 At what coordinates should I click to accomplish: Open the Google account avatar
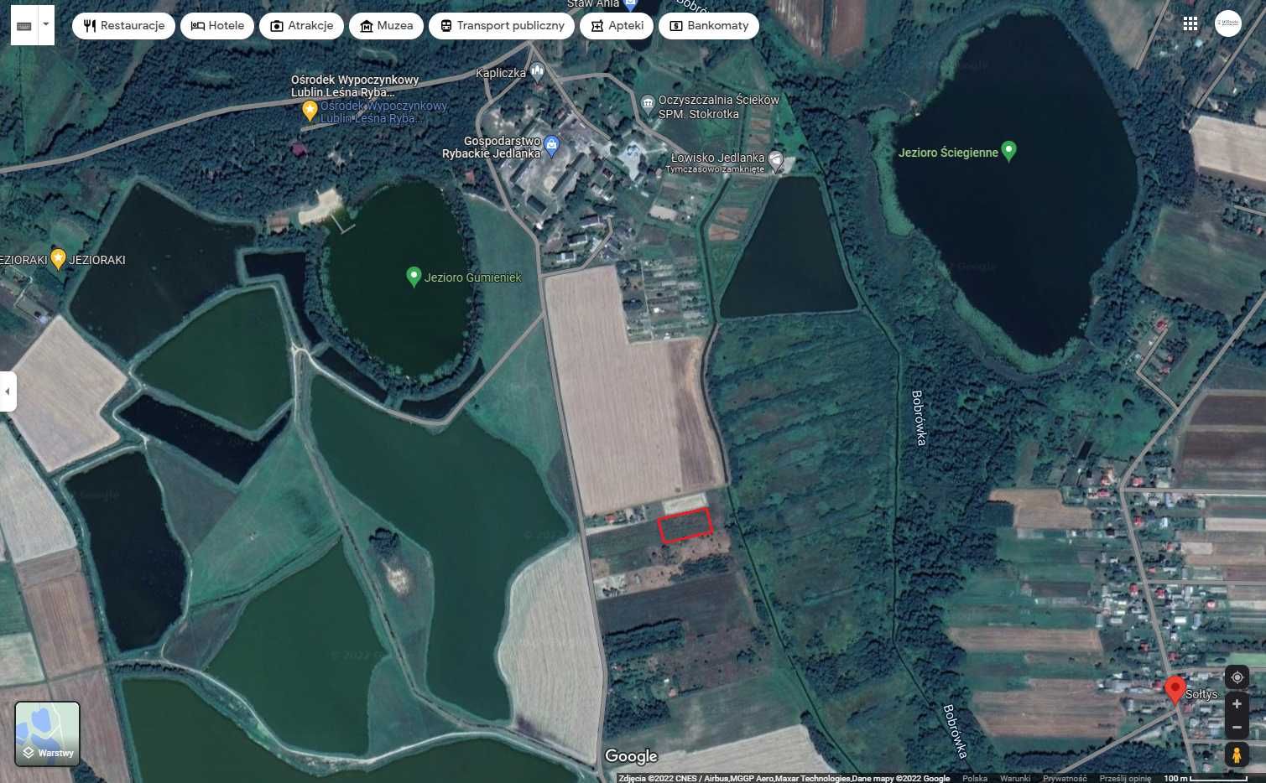(1228, 23)
